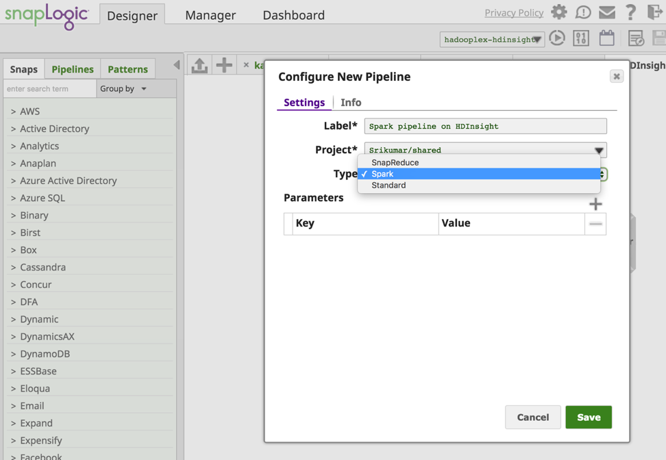Click the snap search term field

(x=50, y=89)
